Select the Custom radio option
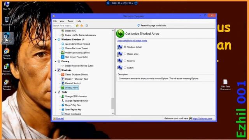 coord(125,68)
